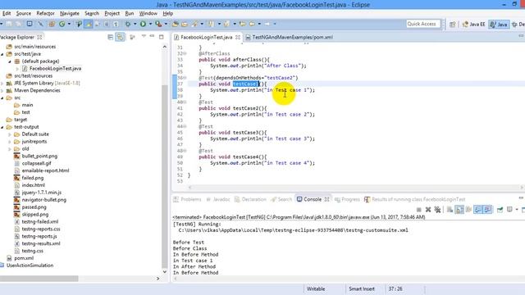This screenshot has height=295, width=525.
Task: Click Package Explorer horizontal scrollbar thumb
Action: pyautogui.click(x=39, y=279)
